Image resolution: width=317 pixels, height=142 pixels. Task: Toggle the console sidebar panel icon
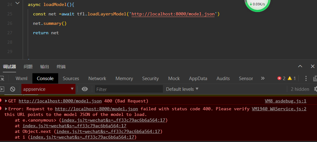(x=2, y=89)
